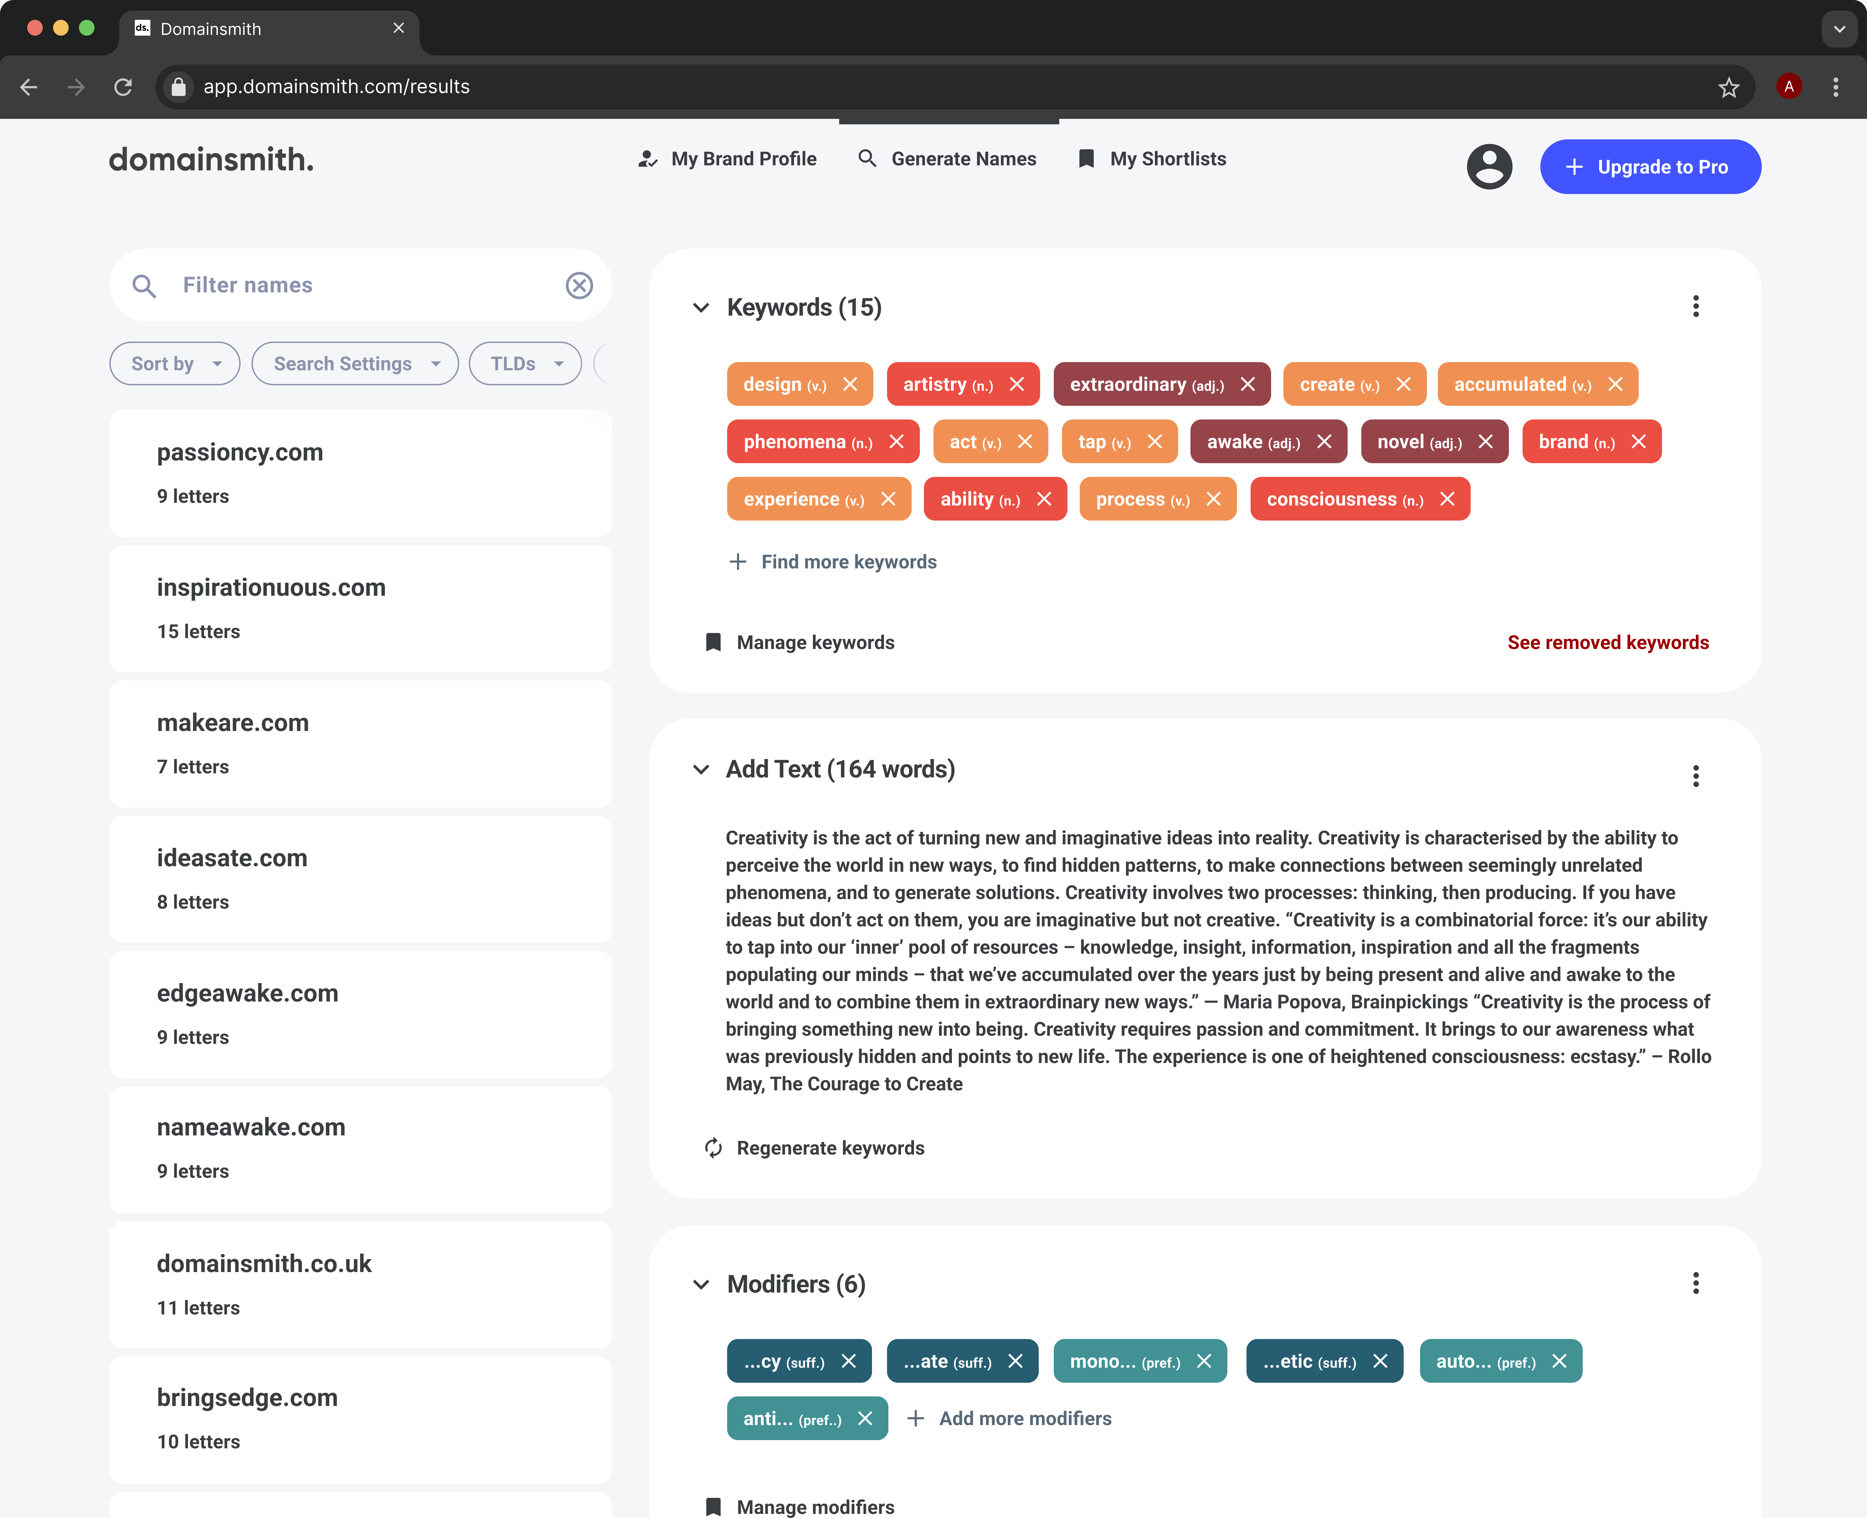Click See removed keywords link
Viewport: 1867px width, 1518px height.
point(1607,643)
